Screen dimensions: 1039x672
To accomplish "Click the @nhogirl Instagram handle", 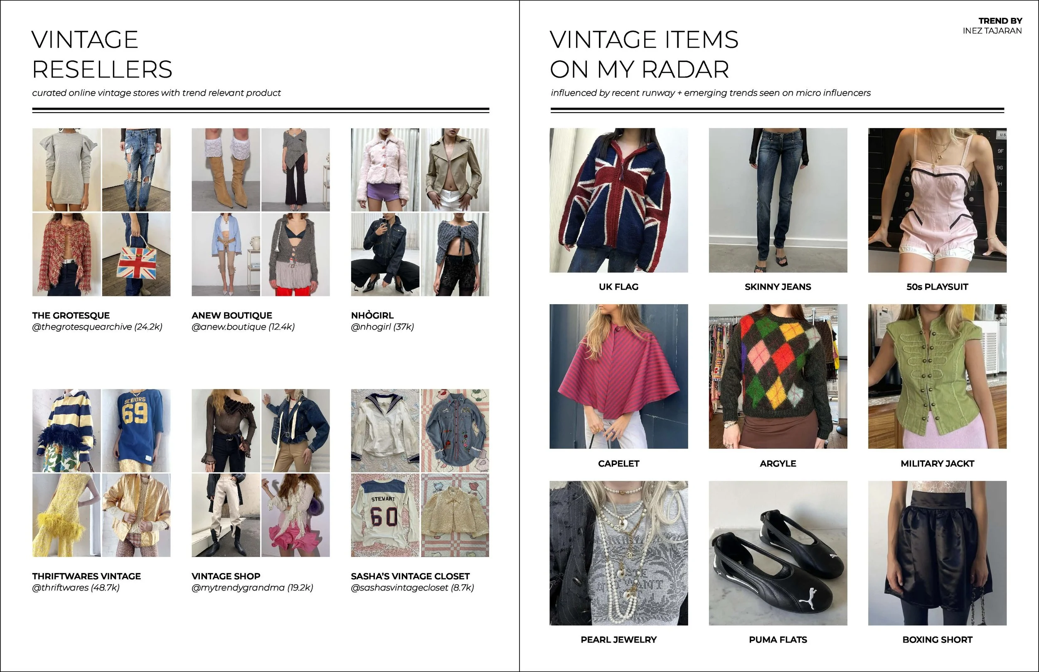I will coord(382,327).
